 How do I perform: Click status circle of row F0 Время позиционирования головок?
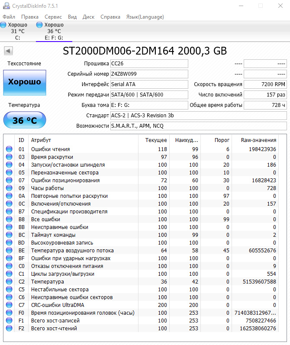(x=9, y=313)
